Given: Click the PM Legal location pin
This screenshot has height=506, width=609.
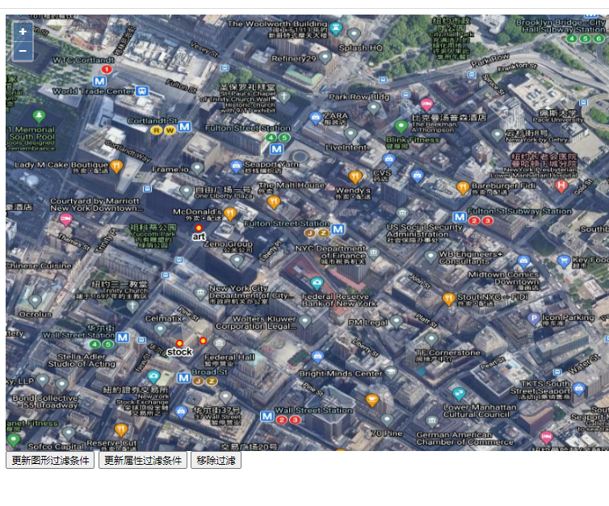Looking at the screenshot, I should (396, 322).
